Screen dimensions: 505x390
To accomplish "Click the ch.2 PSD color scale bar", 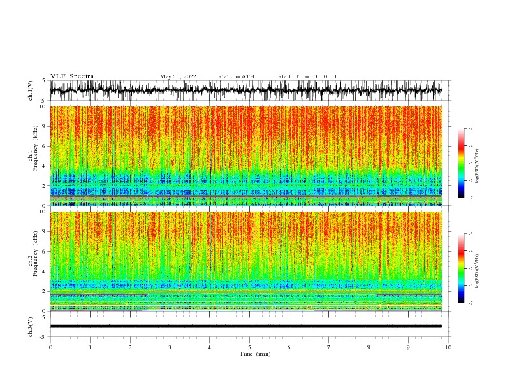I will [x=461, y=268].
